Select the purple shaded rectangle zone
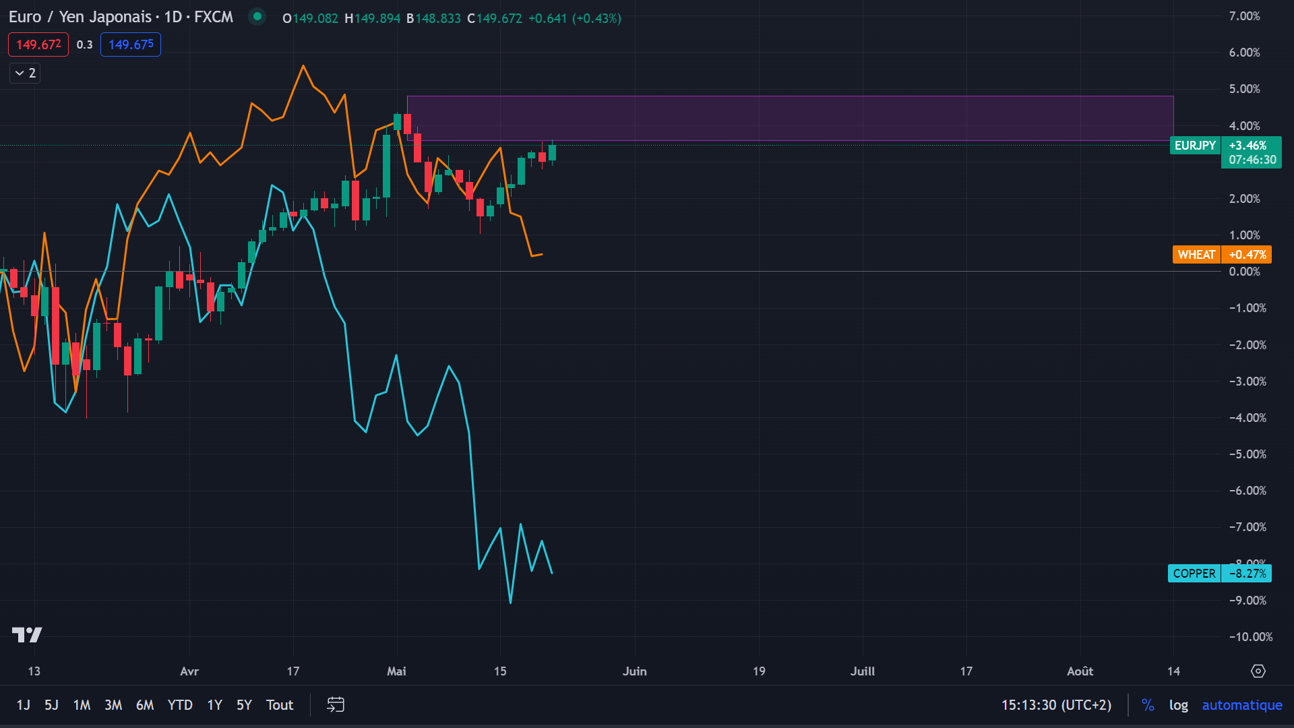 tap(790, 118)
